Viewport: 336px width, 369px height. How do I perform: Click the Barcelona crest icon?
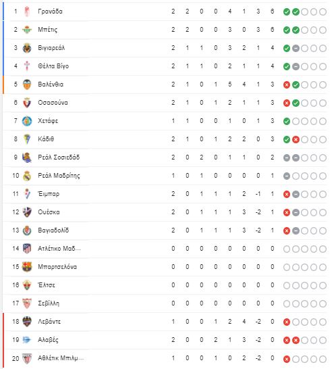pos(27,267)
